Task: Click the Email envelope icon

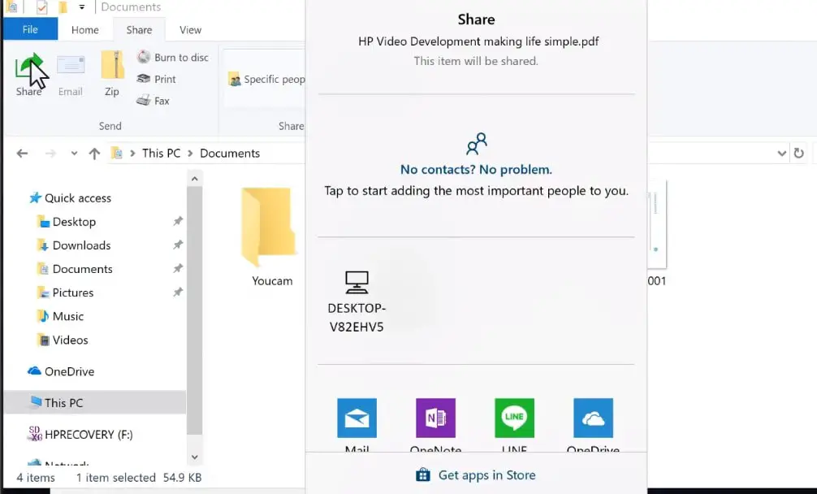Action: [71, 66]
